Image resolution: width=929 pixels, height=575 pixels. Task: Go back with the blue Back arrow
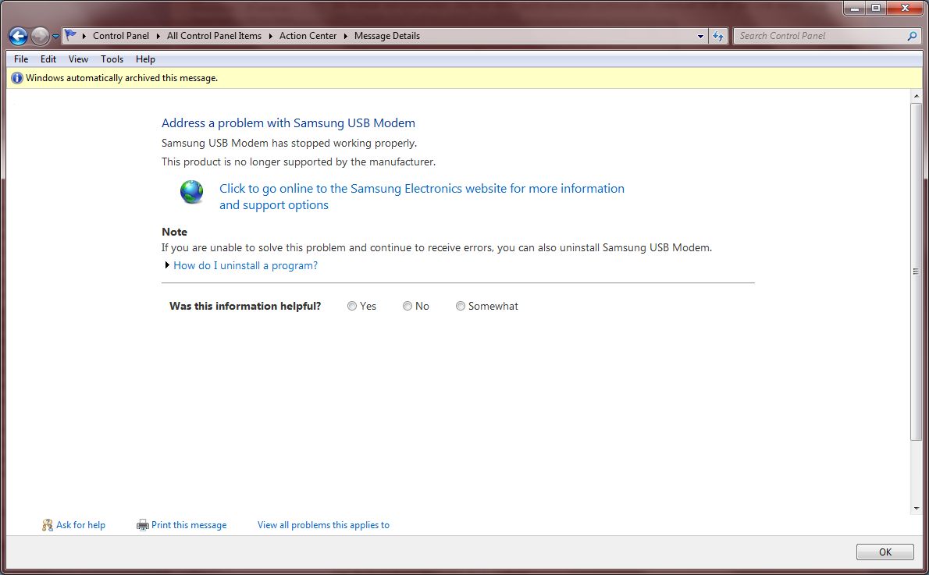pyautogui.click(x=19, y=36)
